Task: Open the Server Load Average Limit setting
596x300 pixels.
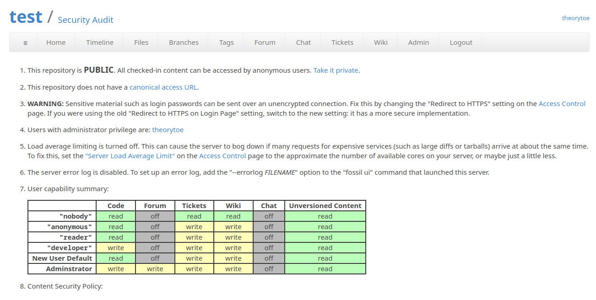Action: pyautogui.click(x=130, y=155)
